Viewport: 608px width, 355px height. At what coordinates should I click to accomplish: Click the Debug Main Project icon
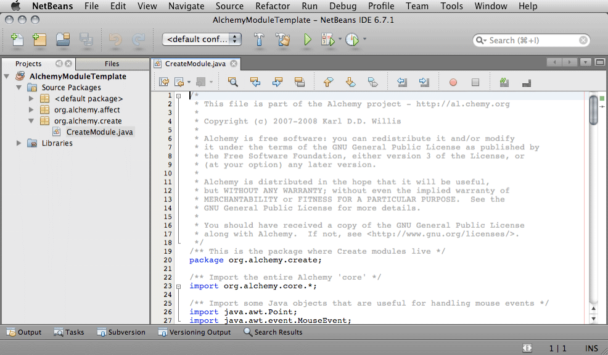(x=327, y=40)
